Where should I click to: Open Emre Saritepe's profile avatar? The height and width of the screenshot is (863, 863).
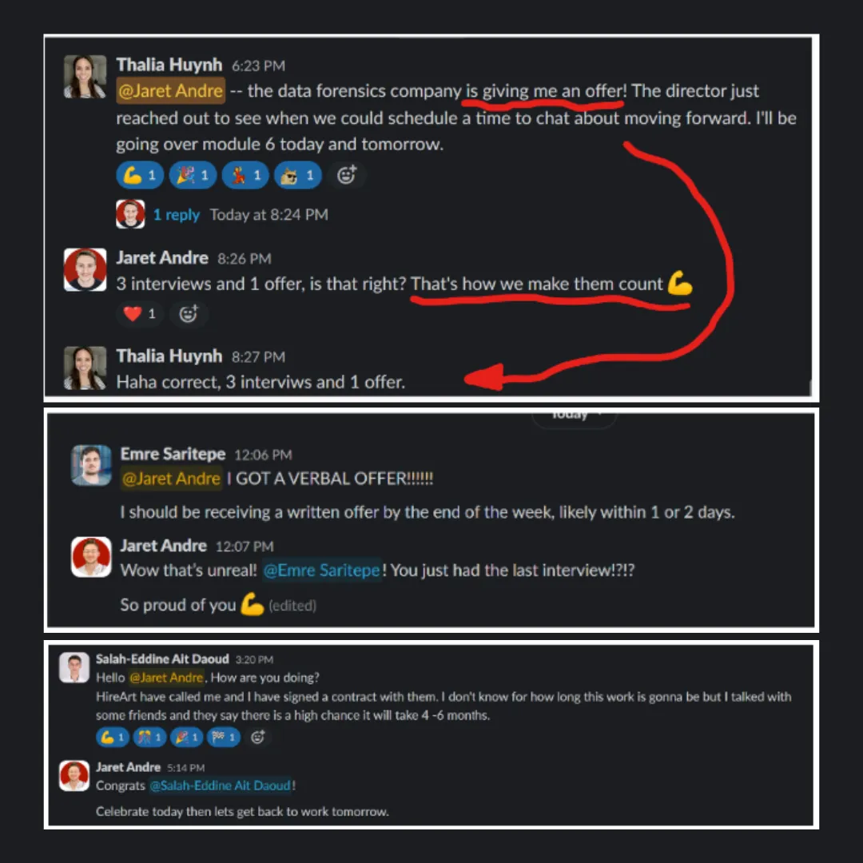91,465
